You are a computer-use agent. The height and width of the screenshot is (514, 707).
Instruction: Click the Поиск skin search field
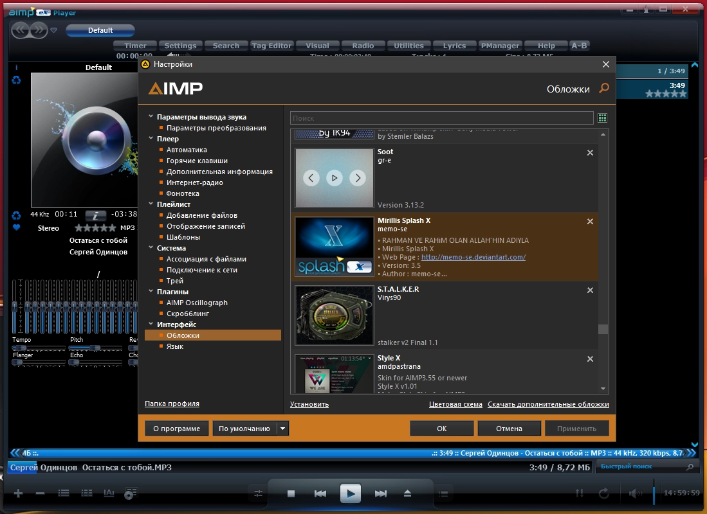pyautogui.click(x=441, y=118)
